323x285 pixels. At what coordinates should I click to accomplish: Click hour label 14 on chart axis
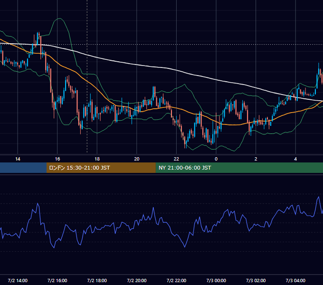18,159
